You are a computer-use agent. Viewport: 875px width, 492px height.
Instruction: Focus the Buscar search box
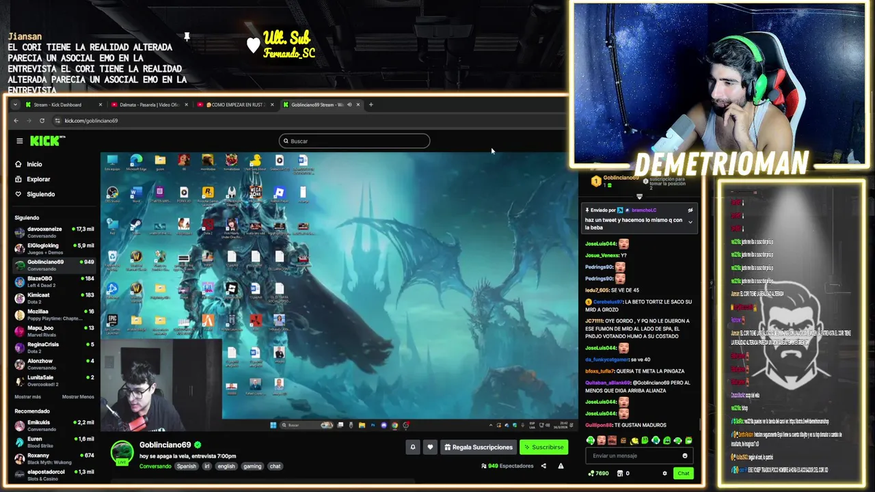coord(354,141)
